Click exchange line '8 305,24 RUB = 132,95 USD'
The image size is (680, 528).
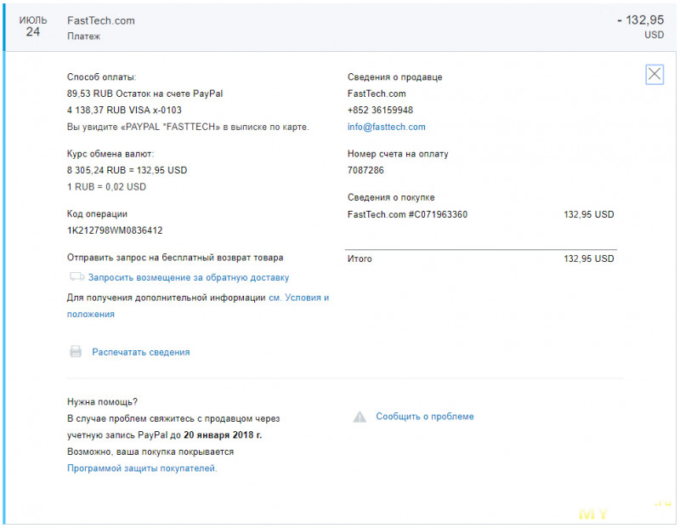click(127, 170)
